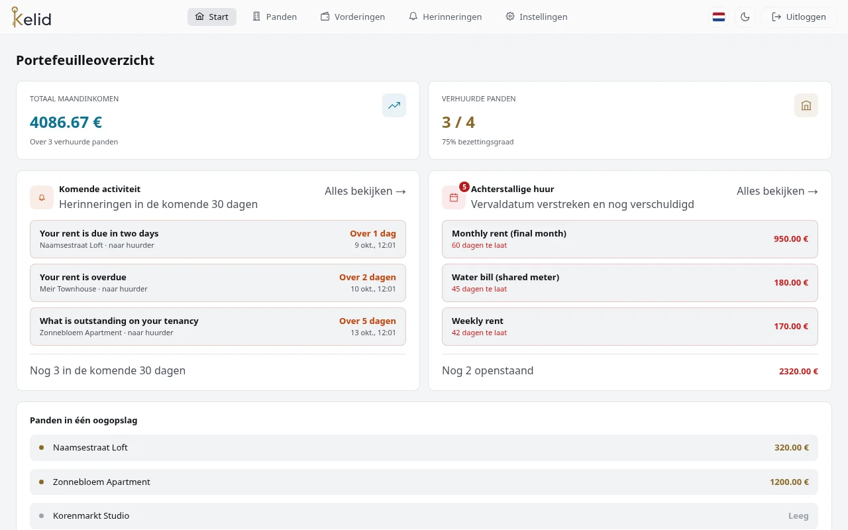Click the bell icon beside Komende activiteit
The height and width of the screenshot is (530, 848).
point(42,197)
